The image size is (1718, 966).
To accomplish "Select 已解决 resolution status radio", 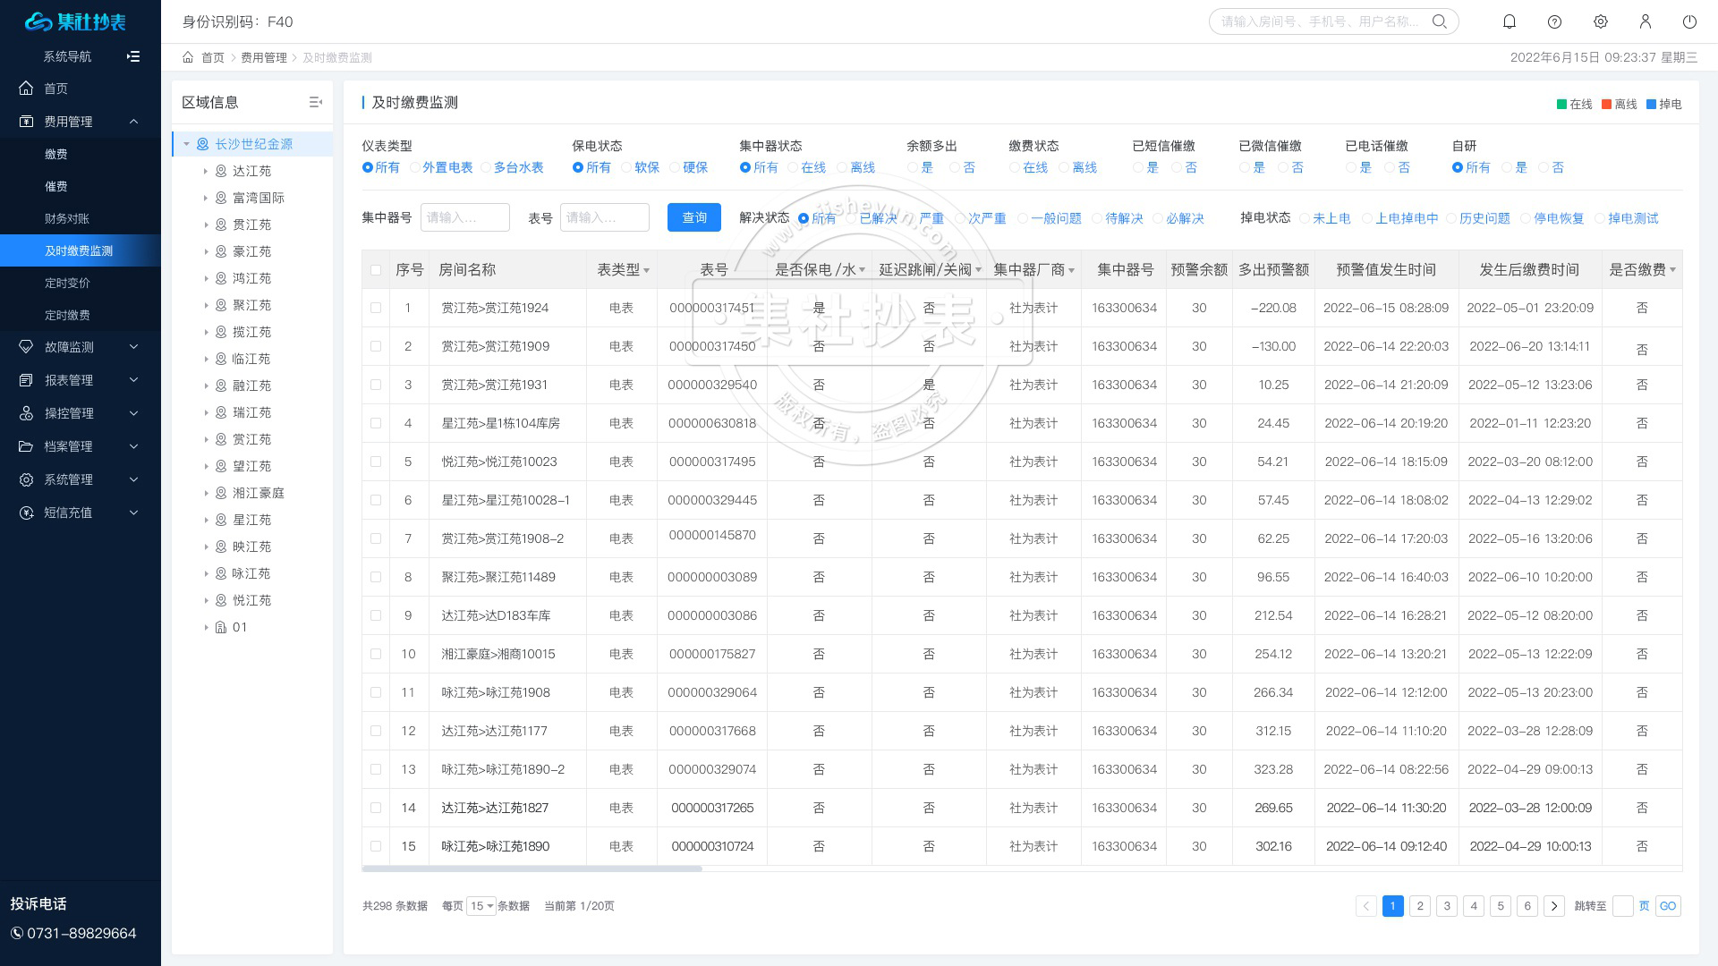I will pyautogui.click(x=853, y=218).
